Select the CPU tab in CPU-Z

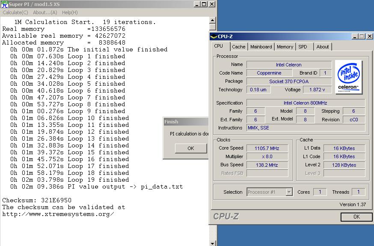point(219,46)
